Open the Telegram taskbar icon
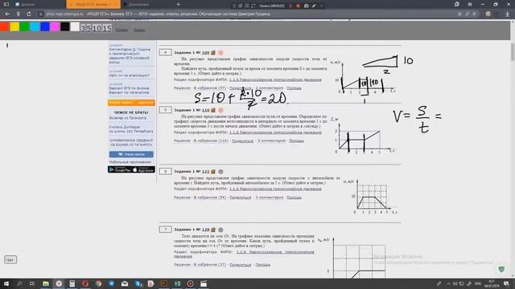 pyautogui.click(x=112, y=283)
